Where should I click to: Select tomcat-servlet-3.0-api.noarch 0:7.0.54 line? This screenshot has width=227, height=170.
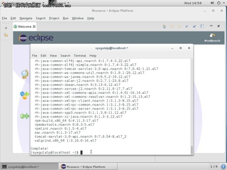[81, 136]
